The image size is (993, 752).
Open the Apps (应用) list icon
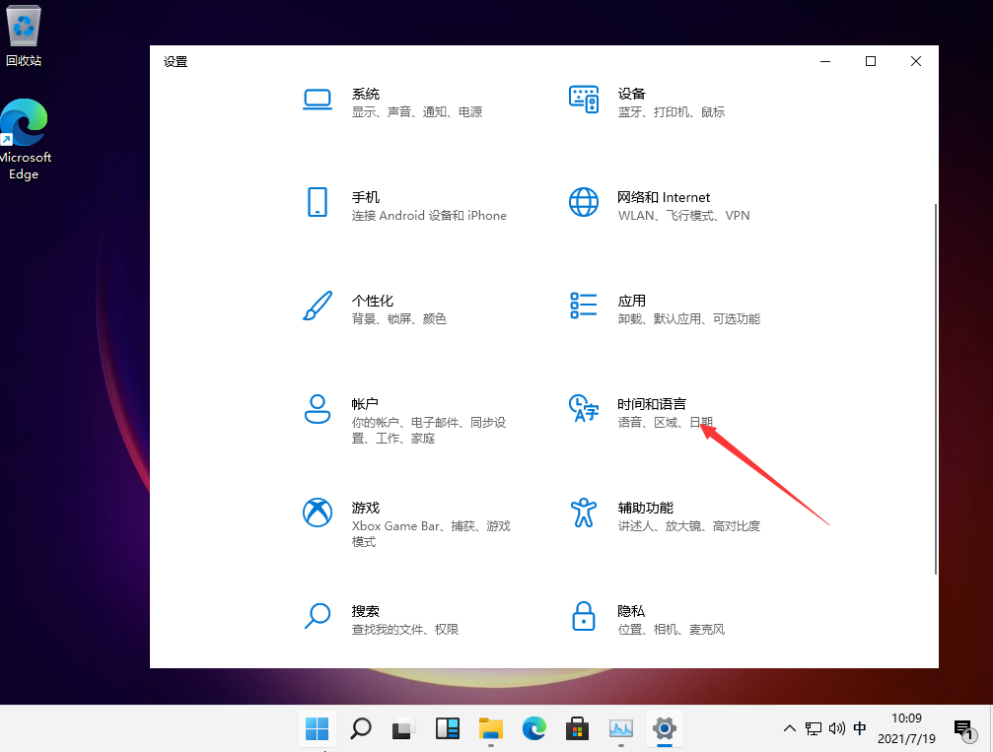pos(584,306)
